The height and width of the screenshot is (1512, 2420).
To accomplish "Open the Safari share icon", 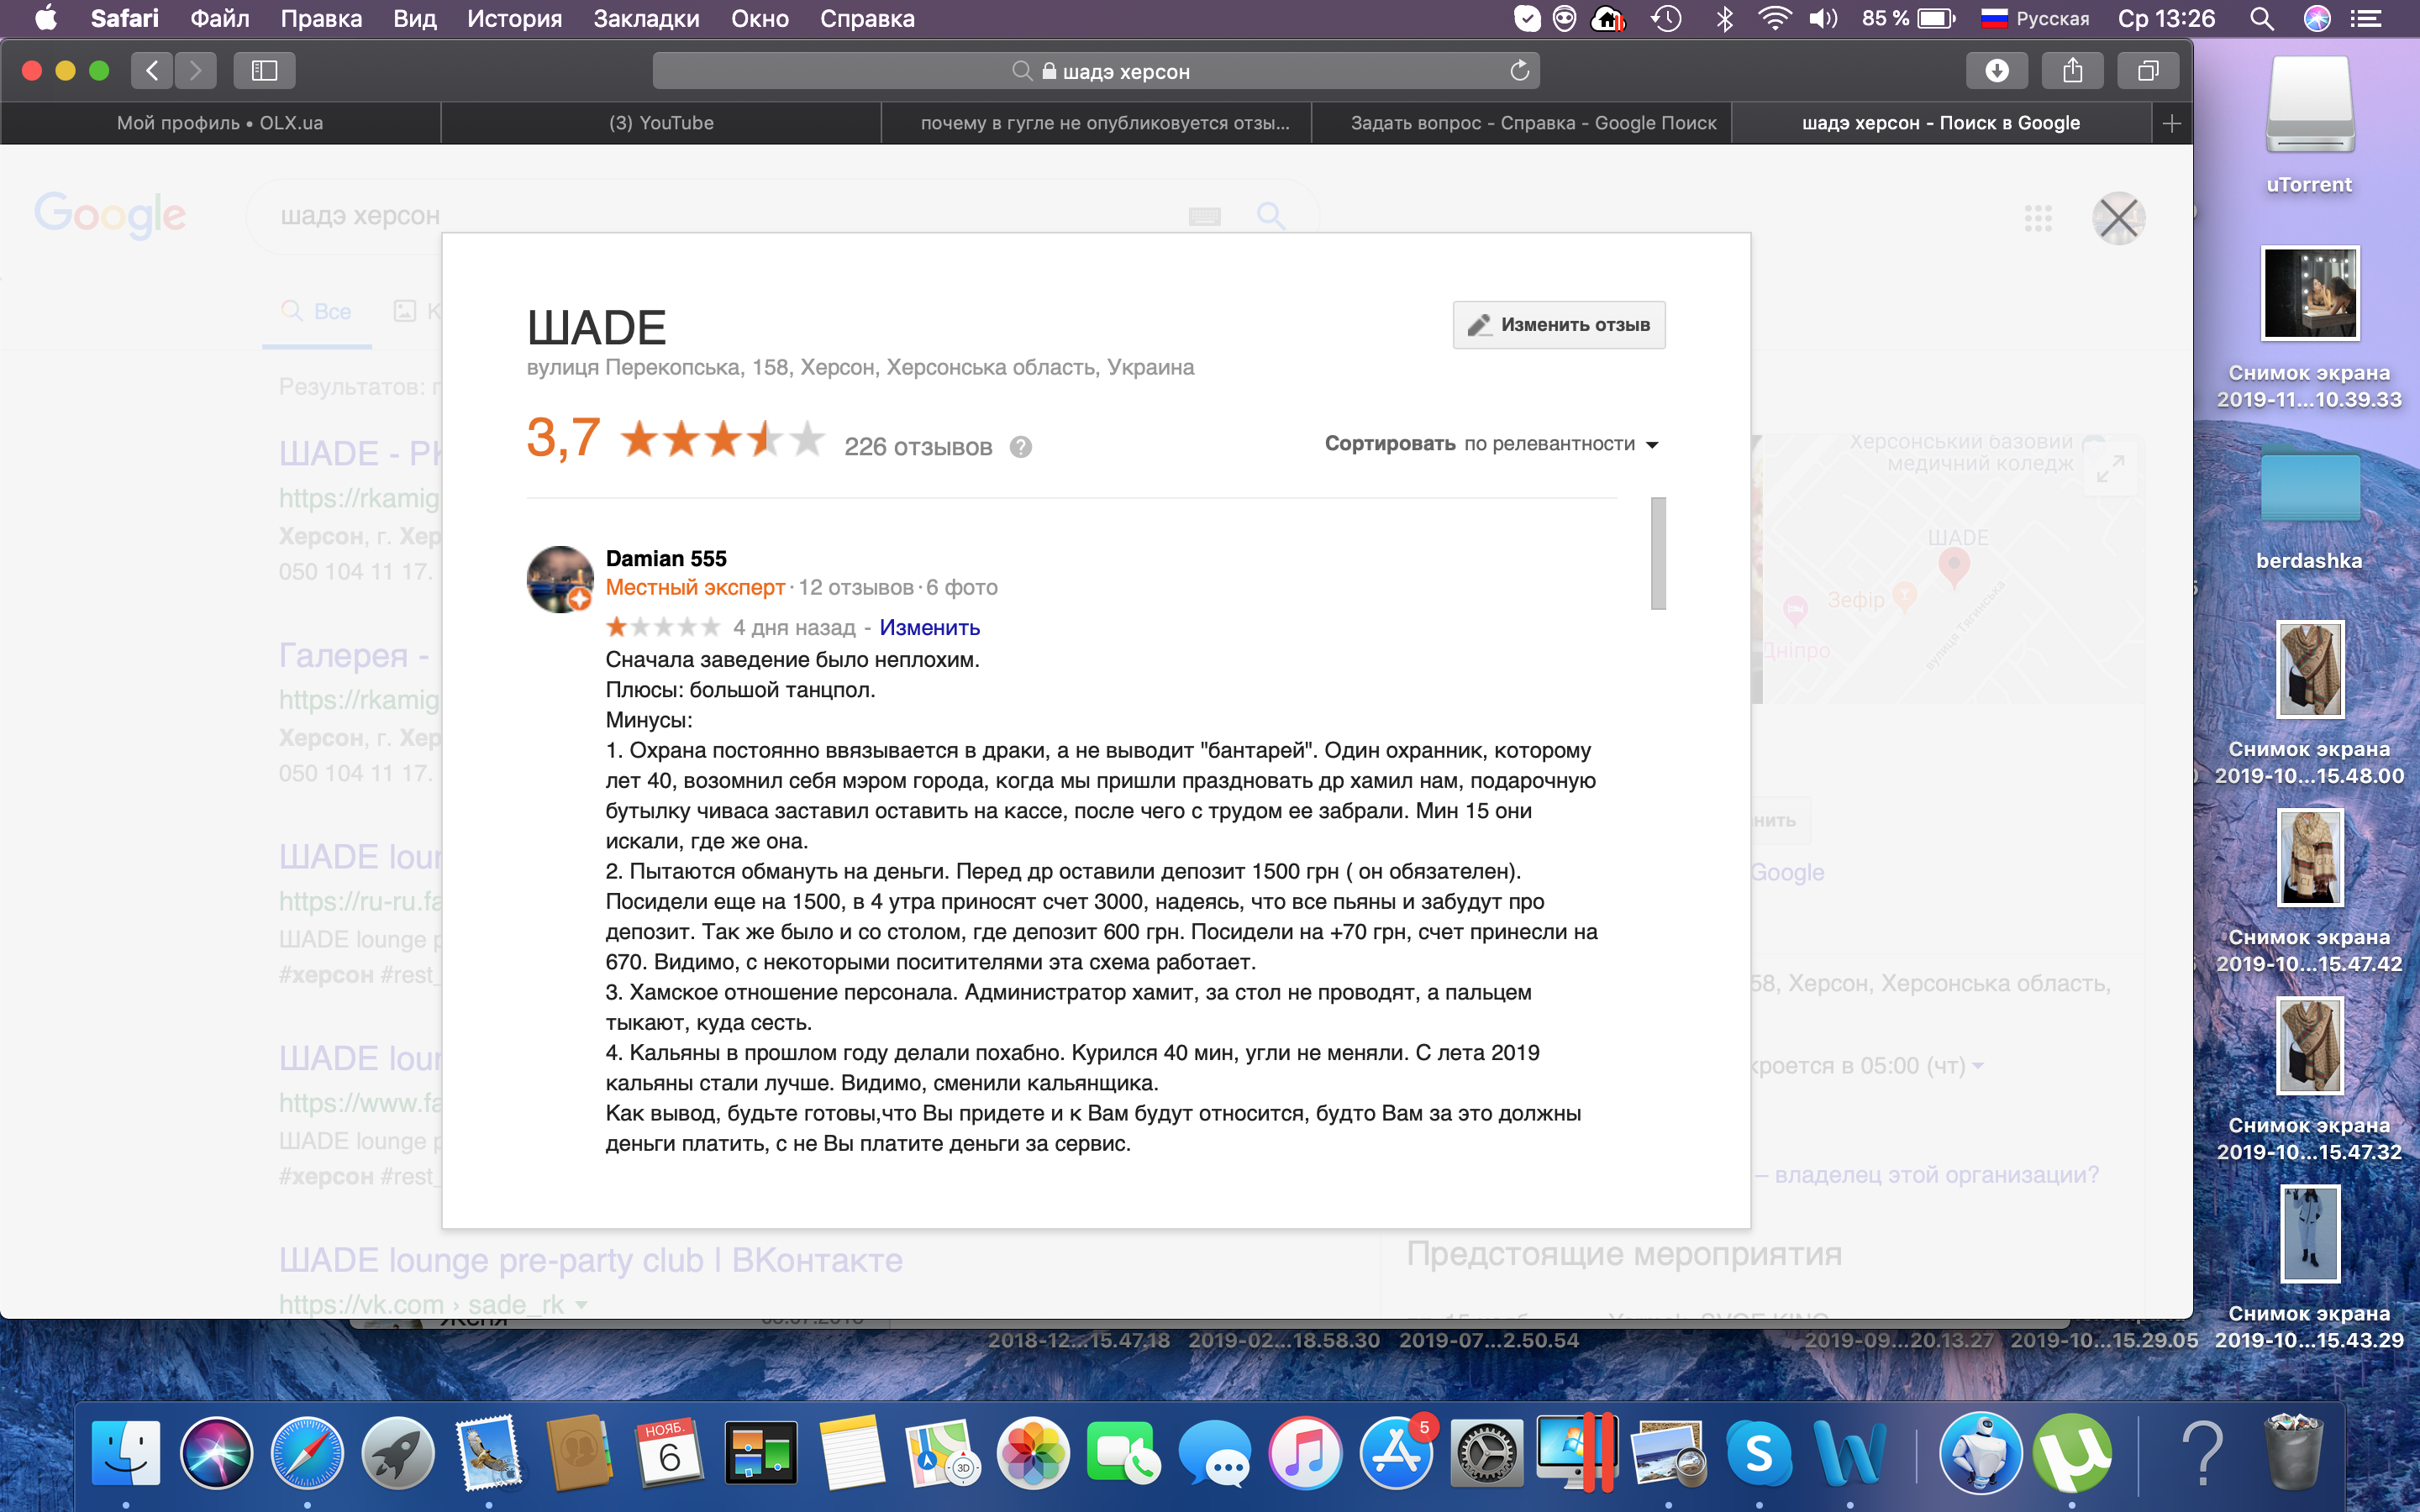I will click(x=2072, y=70).
